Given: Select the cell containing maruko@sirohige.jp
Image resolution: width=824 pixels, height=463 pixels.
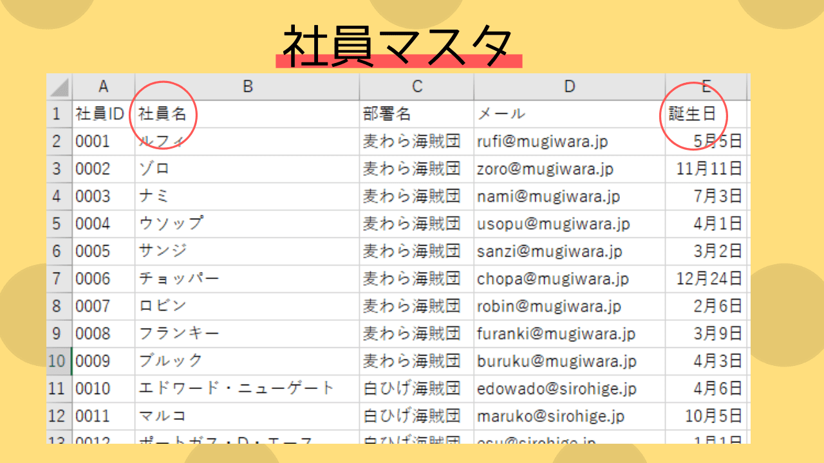Looking at the screenshot, I should pos(550,417).
